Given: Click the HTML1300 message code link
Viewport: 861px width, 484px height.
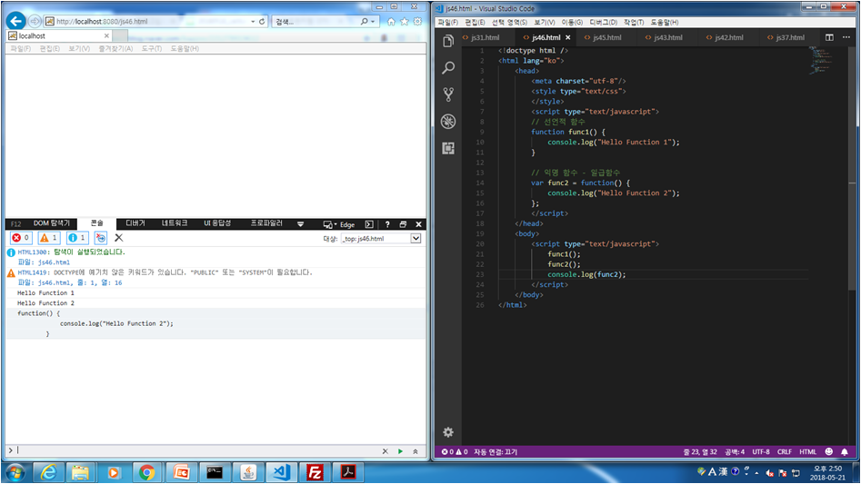Looking at the screenshot, I should [33, 252].
